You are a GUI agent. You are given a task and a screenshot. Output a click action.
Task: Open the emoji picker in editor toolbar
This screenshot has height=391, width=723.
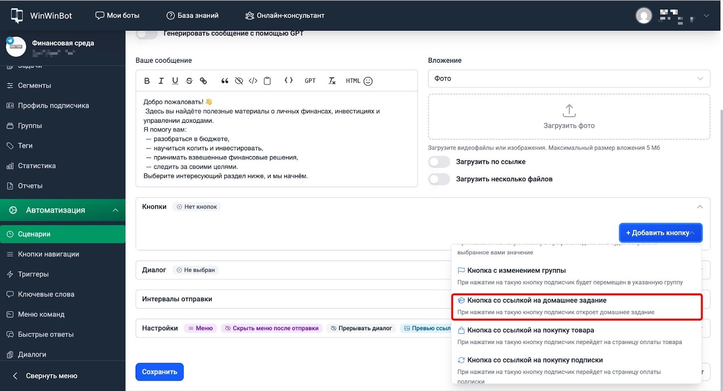(x=368, y=81)
